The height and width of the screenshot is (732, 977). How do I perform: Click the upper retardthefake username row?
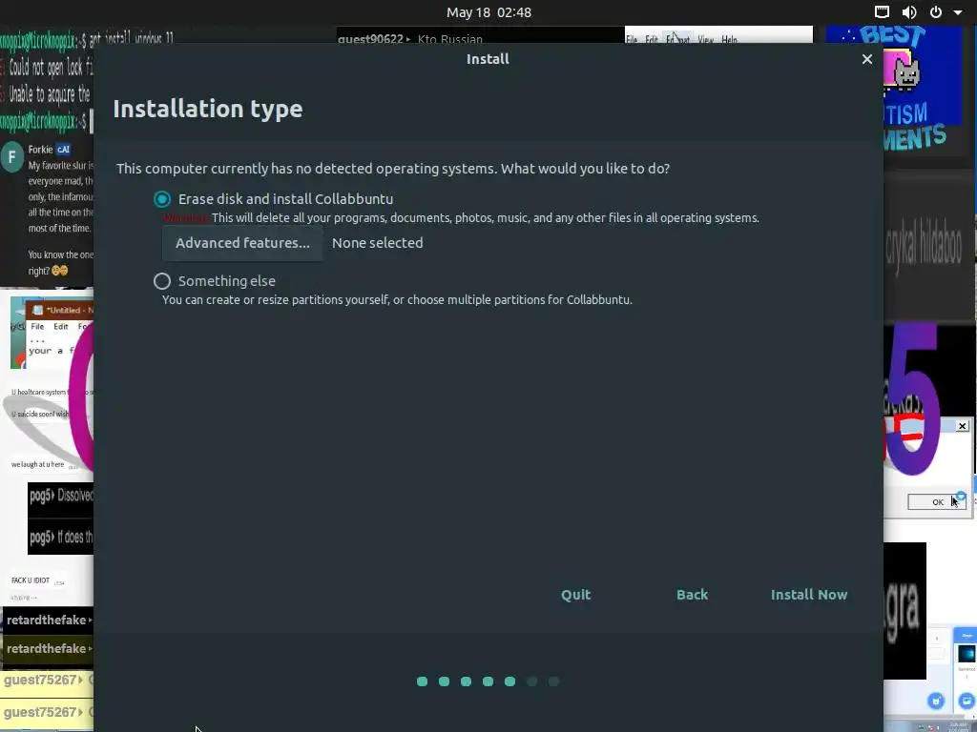(47, 620)
